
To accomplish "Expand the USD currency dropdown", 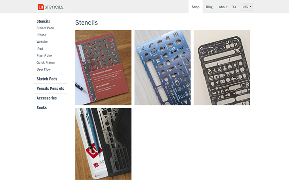I will (x=247, y=7).
